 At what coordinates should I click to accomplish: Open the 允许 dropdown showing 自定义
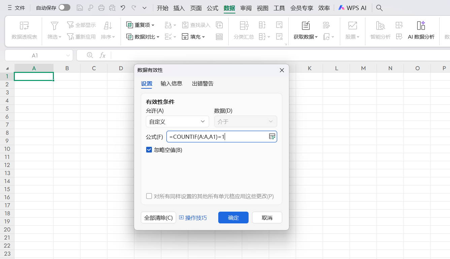coord(177,122)
